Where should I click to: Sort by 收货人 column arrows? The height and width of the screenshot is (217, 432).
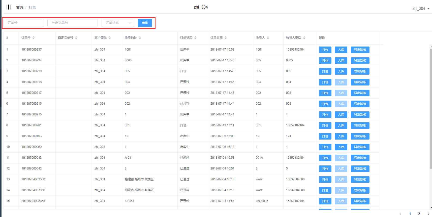point(268,38)
